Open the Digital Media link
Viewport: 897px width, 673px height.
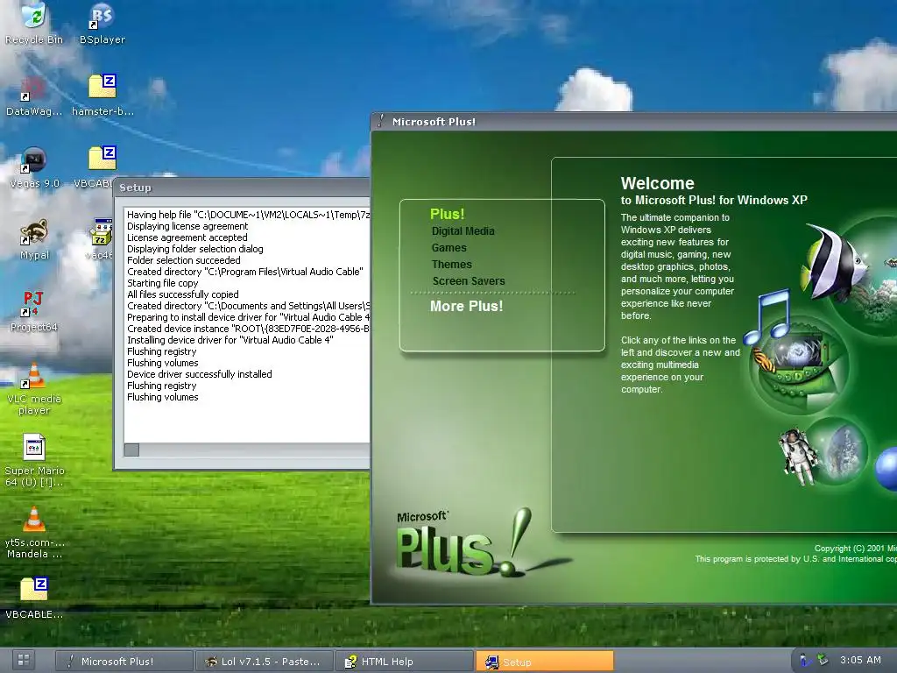pyautogui.click(x=463, y=231)
